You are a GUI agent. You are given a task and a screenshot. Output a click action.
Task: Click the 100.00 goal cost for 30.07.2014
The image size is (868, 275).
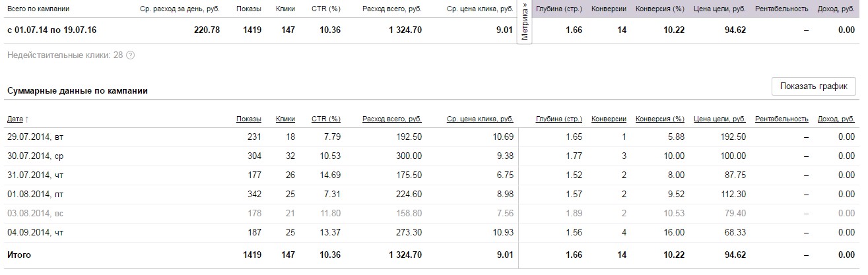[733, 156]
